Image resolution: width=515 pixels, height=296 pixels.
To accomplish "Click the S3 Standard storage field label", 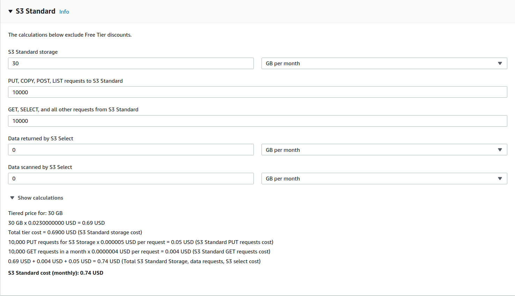I will pos(33,52).
